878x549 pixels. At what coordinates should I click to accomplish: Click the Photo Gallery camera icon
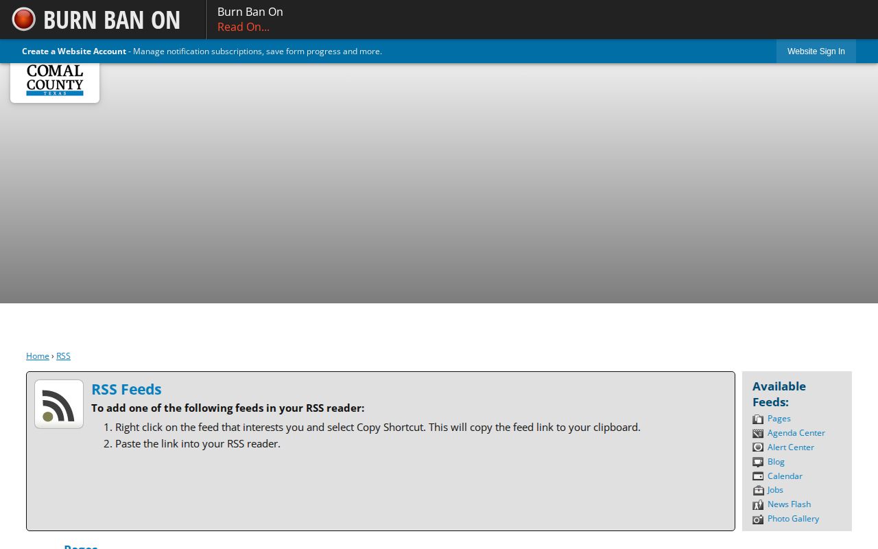758,519
